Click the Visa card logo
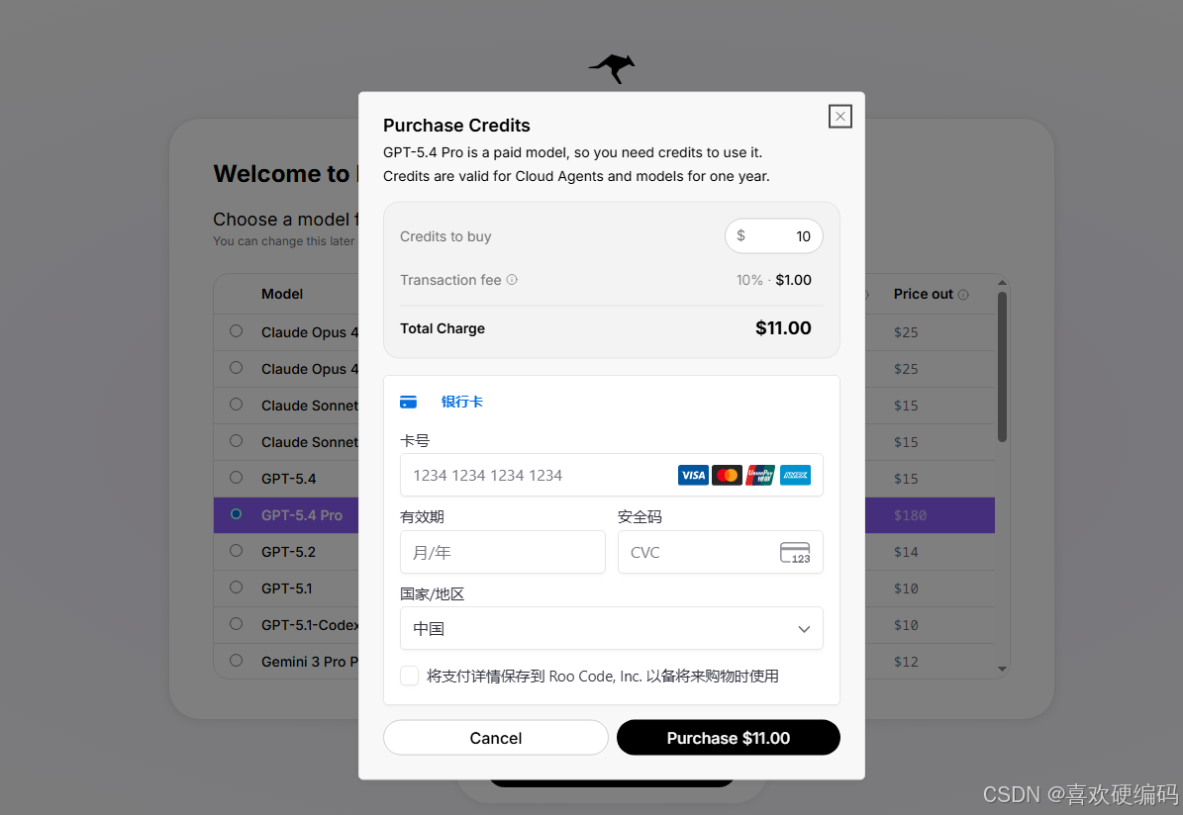The width and height of the screenshot is (1183, 815). pyautogui.click(x=693, y=475)
